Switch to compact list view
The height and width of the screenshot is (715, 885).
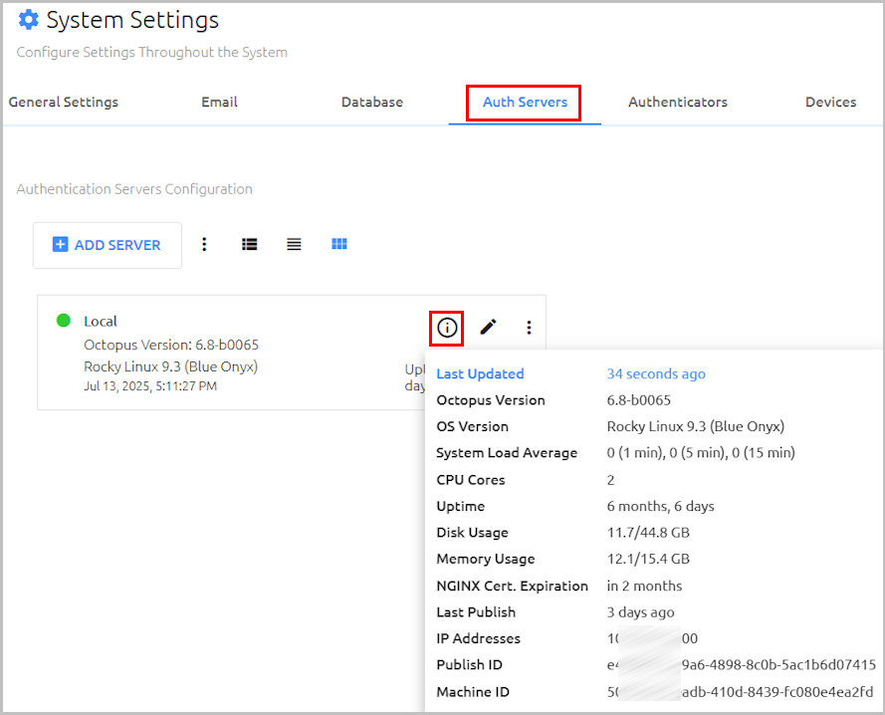[294, 245]
